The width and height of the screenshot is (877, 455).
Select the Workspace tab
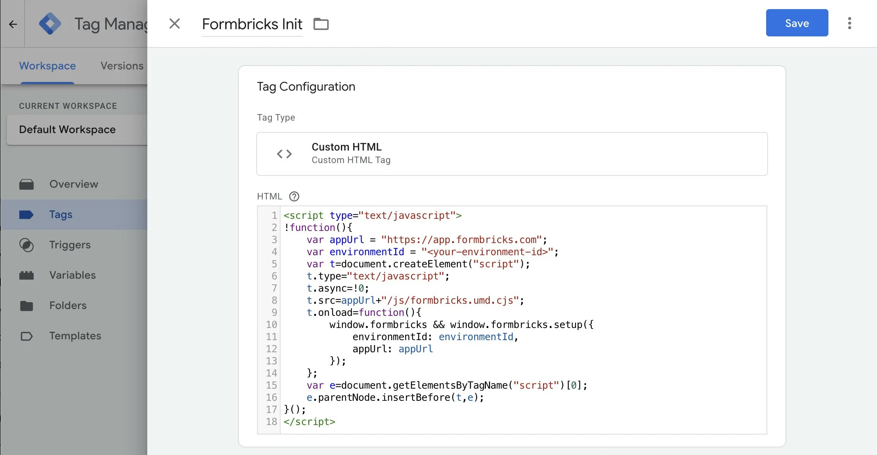(47, 66)
